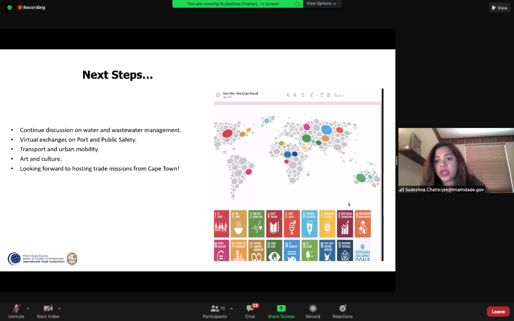Click the screen viewing notification banner
This screenshot has width=514, height=321.
(x=233, y=4)
